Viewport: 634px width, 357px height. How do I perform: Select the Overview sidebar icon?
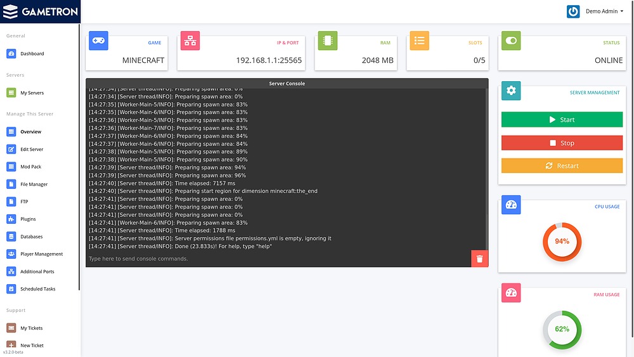pos(11,131)
